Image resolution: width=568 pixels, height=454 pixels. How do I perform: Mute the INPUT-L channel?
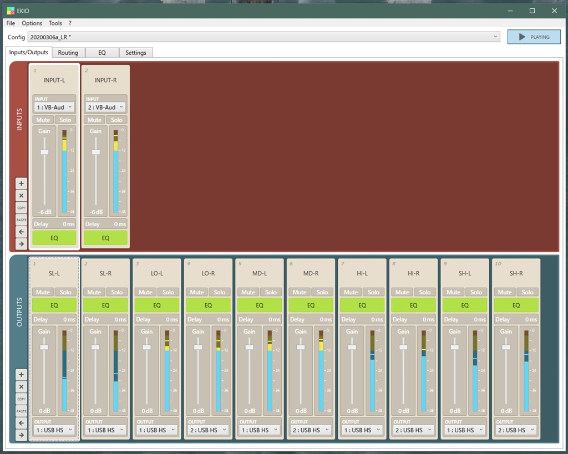[43, 120]
